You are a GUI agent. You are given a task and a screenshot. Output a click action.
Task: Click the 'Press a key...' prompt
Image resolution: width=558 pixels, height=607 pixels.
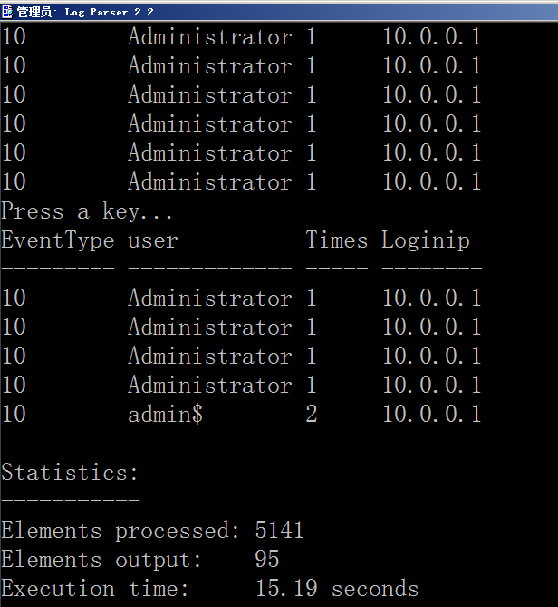click(87, 211)
